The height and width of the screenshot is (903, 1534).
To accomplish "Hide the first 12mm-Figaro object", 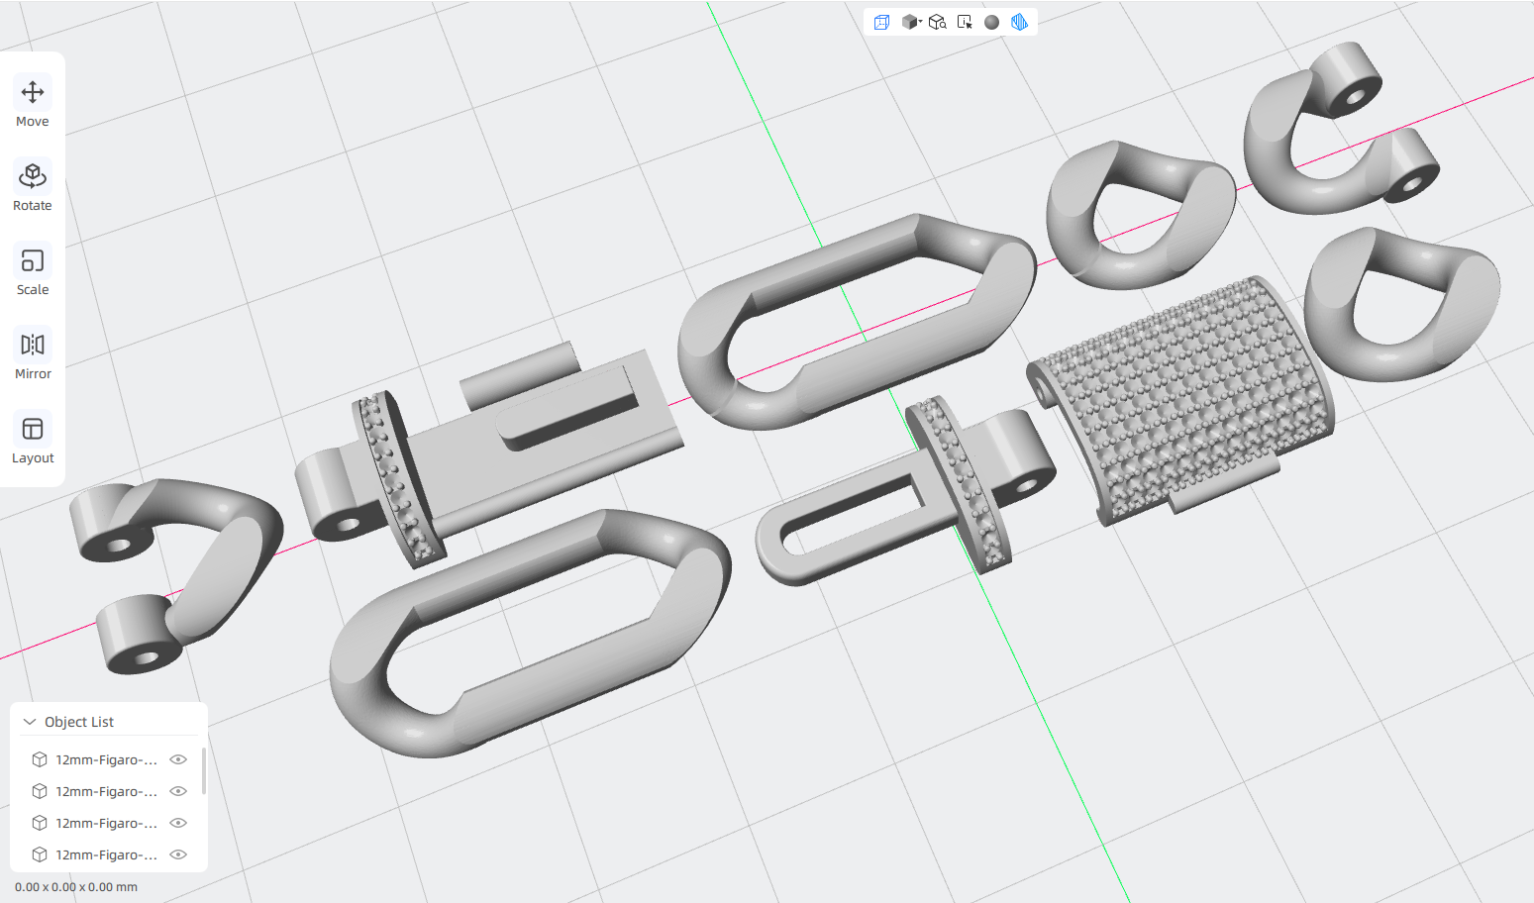I will (178, 759).
